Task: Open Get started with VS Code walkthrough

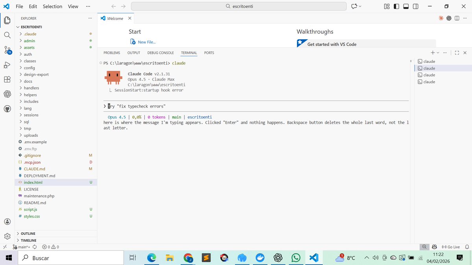Action: coord(366,44)
